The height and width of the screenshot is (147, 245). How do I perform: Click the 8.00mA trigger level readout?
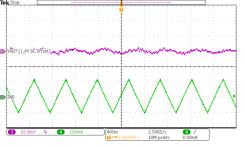click(190, 138)
